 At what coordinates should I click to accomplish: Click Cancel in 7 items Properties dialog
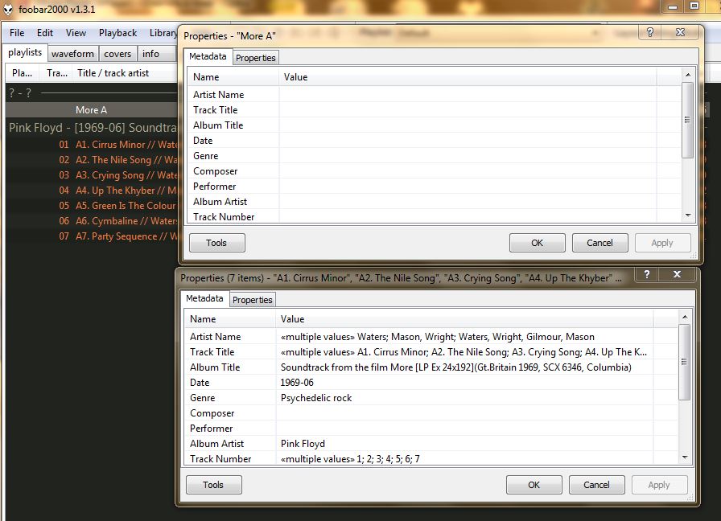point(596,485)
